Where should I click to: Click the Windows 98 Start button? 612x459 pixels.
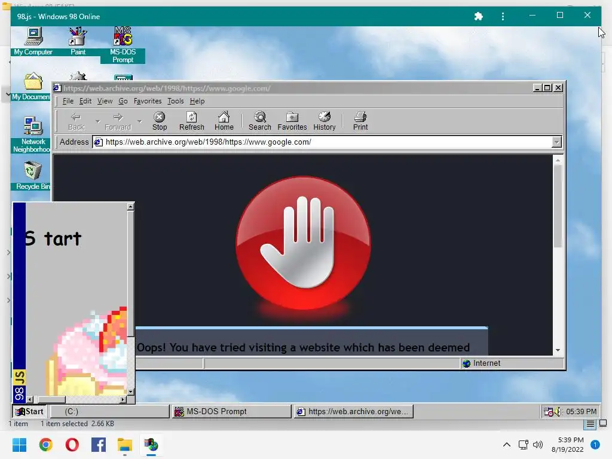click(30, 411)
